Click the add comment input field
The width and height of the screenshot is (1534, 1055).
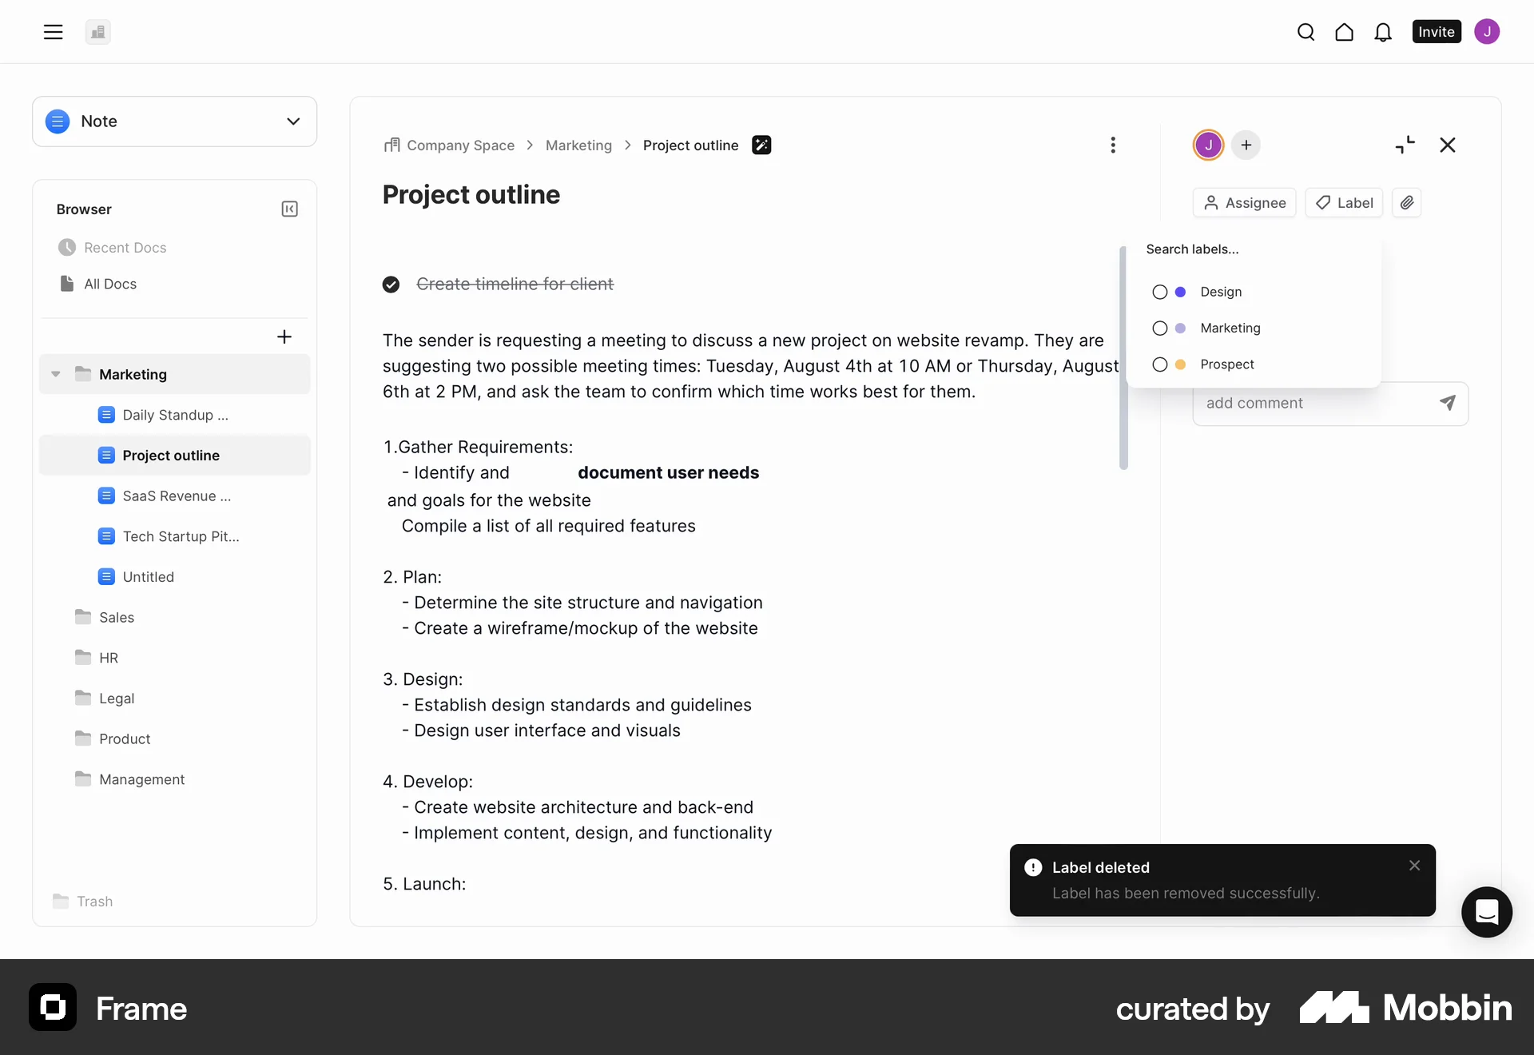pos(1314,403)
